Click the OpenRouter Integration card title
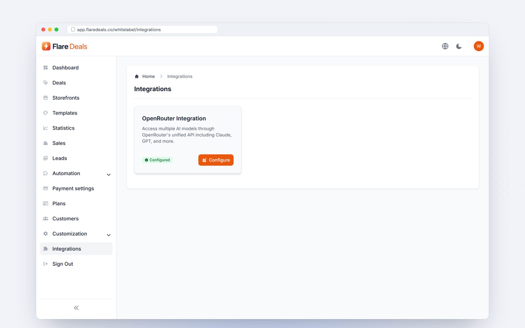 coord(174,118)
